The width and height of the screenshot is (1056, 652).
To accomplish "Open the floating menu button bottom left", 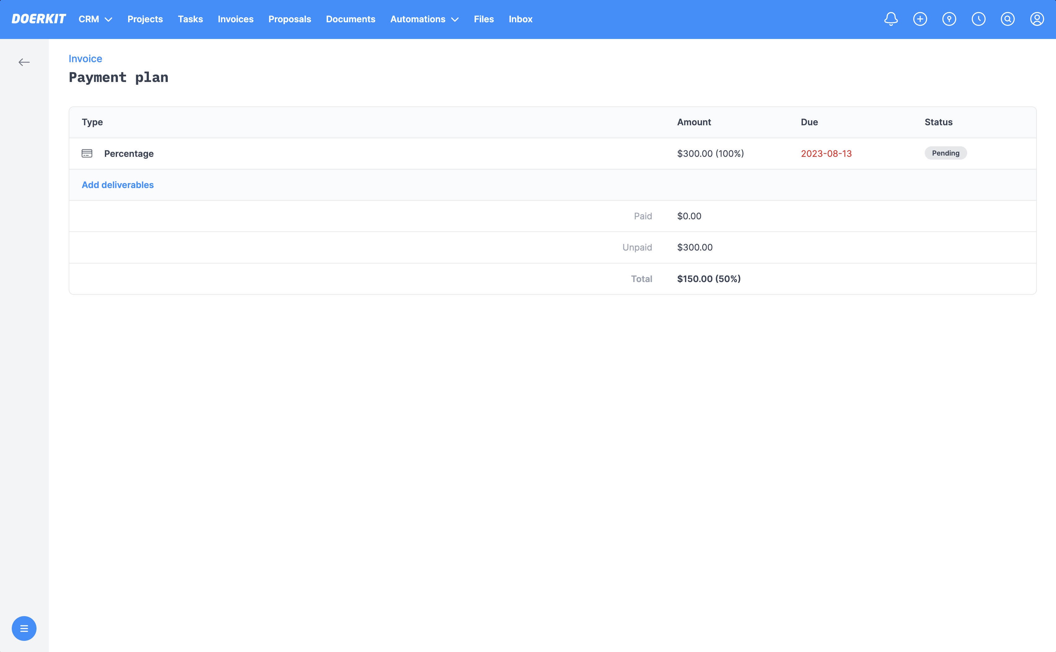I will click(24, 628).
